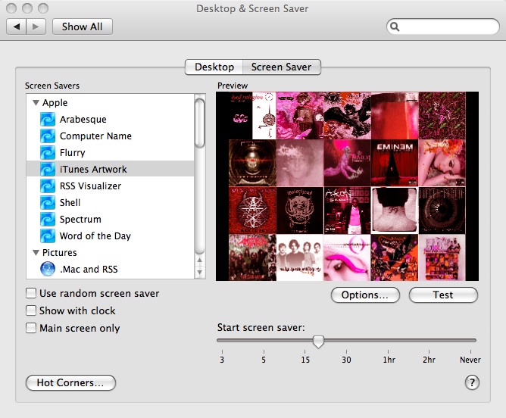Select the Flurry list row
The image size is (506, 418).
click(110, 152)
